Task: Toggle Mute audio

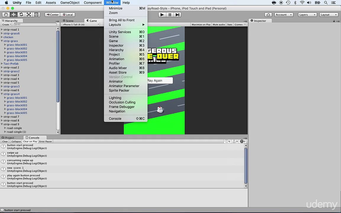Action: pyautogui.click(x=219, y=25)
